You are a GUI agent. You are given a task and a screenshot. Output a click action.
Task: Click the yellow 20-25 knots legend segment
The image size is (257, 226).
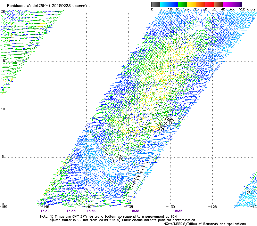[x=192, y=4]
